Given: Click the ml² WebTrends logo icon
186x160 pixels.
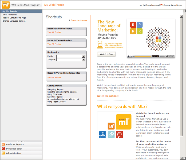Looking at the screenshot, I should click(6, 5).
